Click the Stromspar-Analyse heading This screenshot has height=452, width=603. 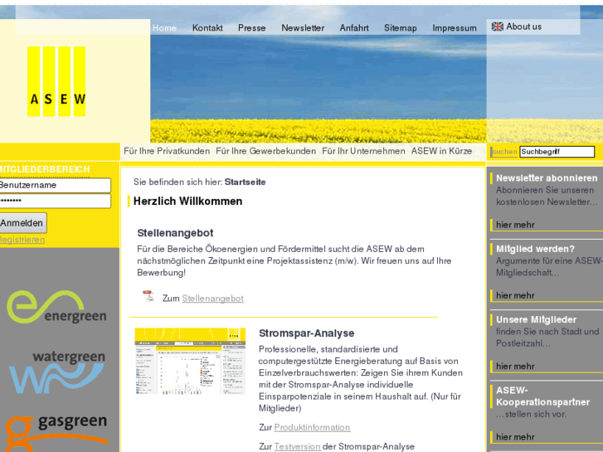307,333
